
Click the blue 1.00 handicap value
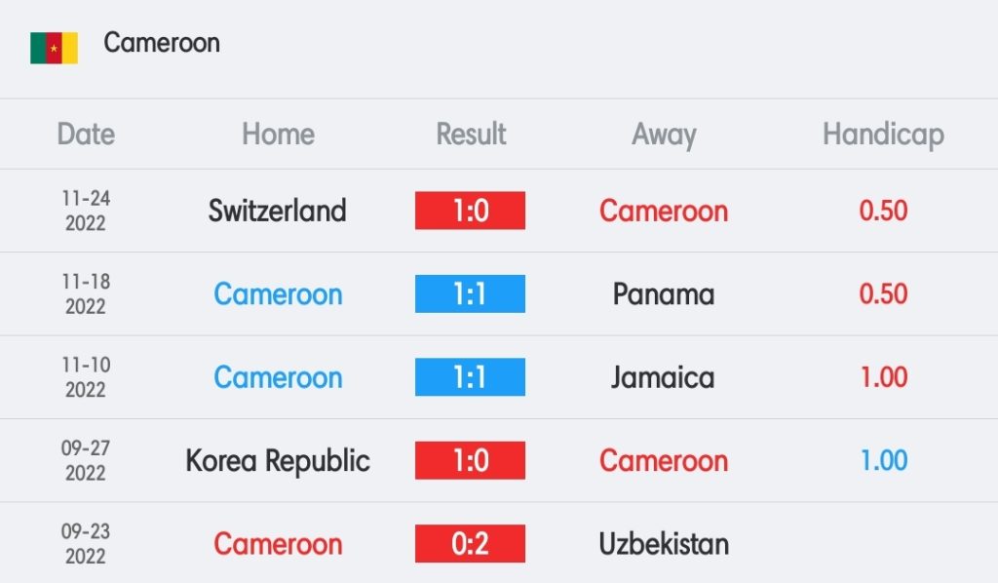[x=883, y=461]
